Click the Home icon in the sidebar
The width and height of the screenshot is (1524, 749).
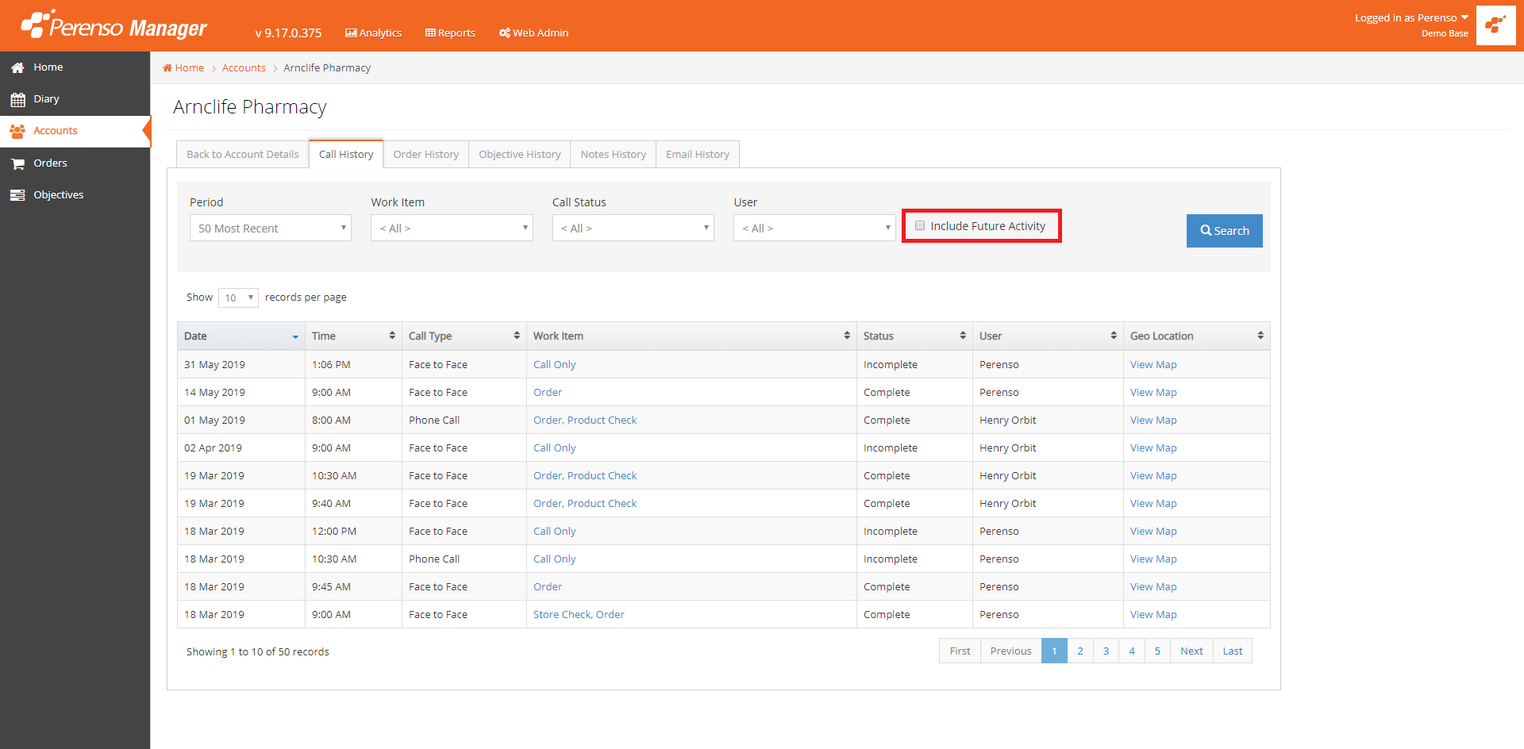pos(17,67)
